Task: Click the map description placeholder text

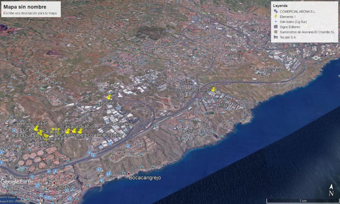Action: click(30, 13)
